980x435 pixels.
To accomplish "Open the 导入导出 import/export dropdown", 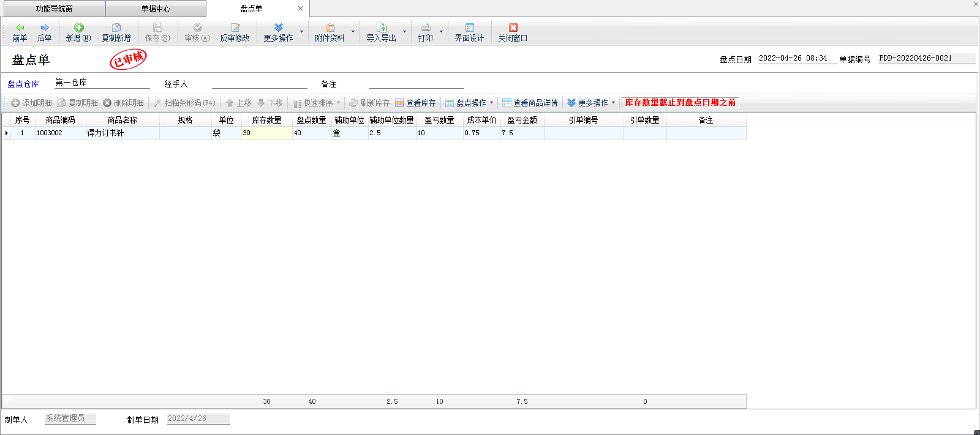I will tap(404, 32).
